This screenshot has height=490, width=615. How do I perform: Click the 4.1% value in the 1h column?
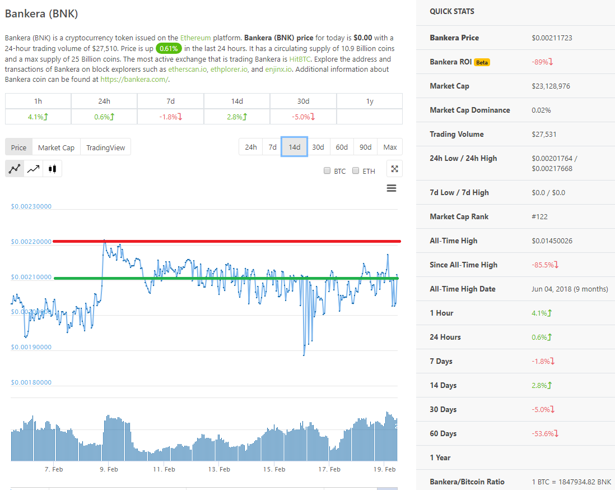[x=38, y=117]
